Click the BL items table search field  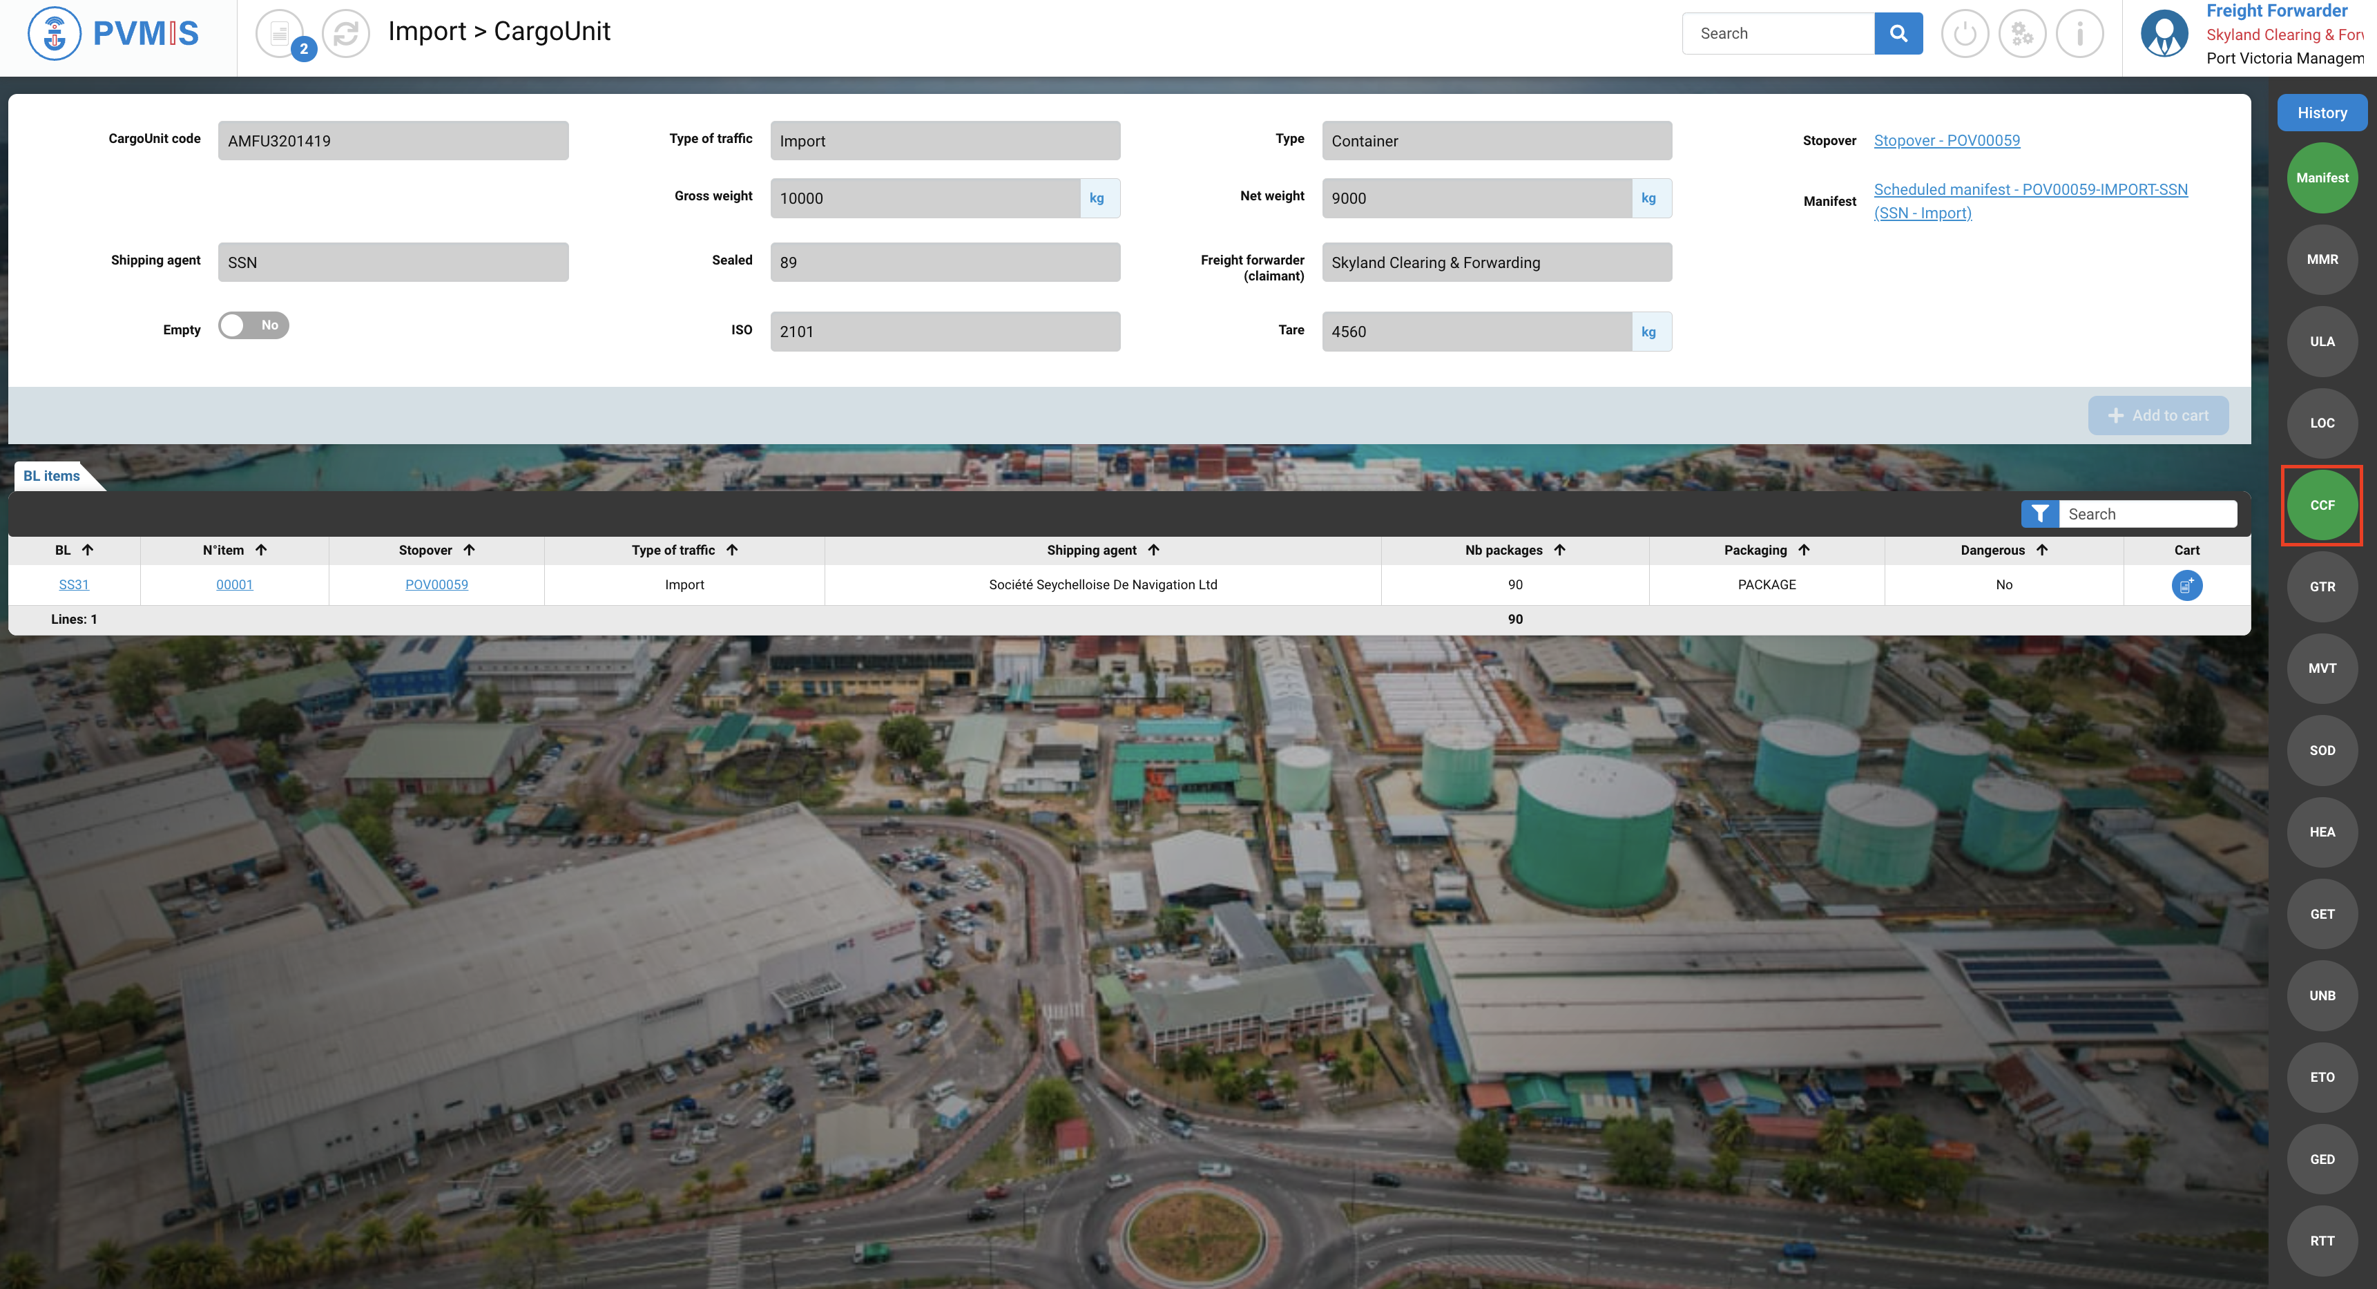tap(2147, 514)
